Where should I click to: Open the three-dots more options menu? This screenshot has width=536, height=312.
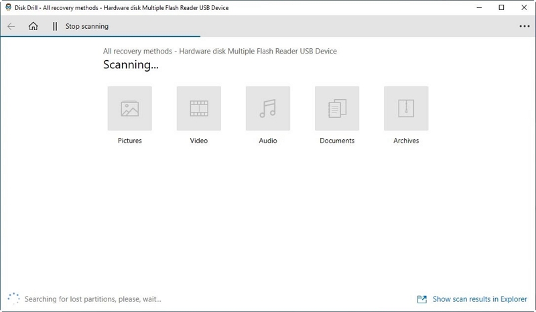click(x=525, y=26)
